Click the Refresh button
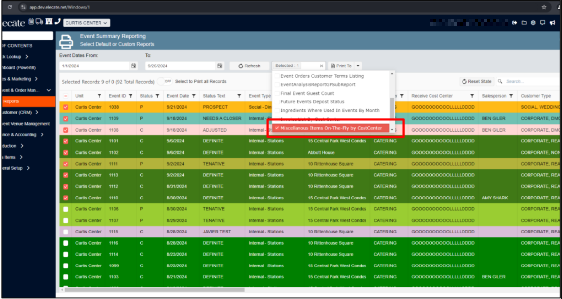This screenshot has width=562, height=299. click(x=249, y=66)
